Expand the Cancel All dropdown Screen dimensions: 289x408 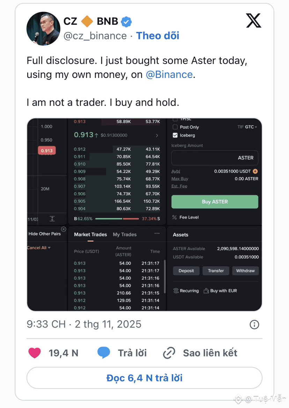point(39,248)
